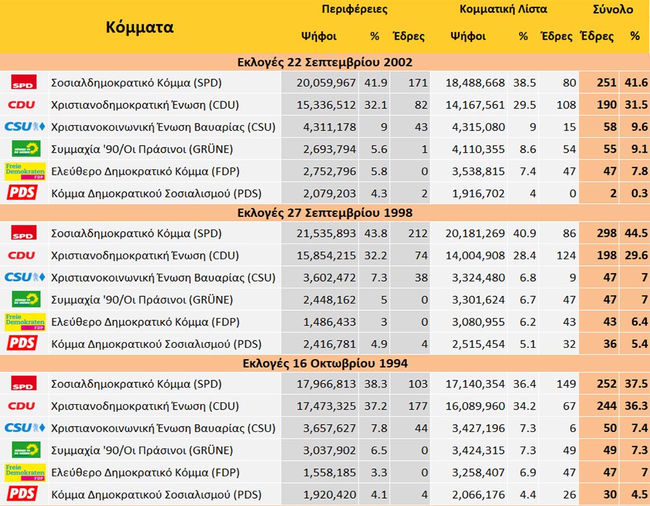Click the district seats value 177
This screenshot has width=650, height=506.
click(418, 406)
